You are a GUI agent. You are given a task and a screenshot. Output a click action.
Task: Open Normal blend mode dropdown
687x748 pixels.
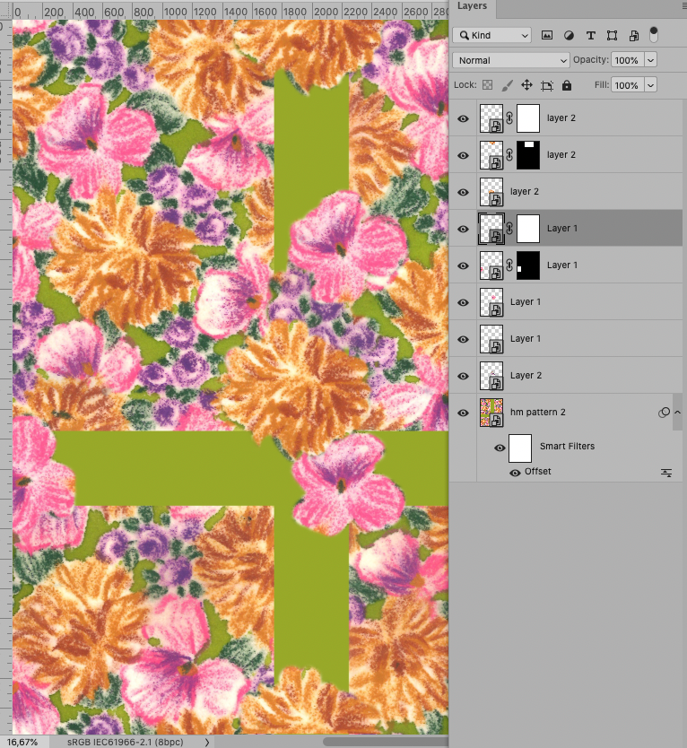[x=511, y=60]
